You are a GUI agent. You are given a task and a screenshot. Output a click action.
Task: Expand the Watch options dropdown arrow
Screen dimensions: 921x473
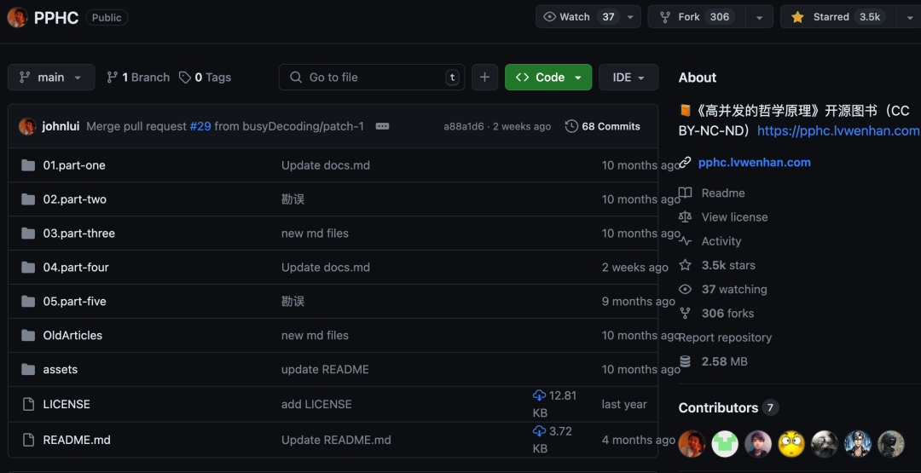click(630, 17)
